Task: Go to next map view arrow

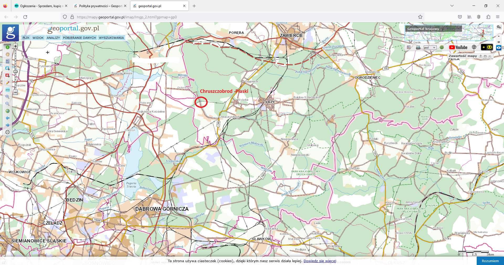Action: pos(7,125)
